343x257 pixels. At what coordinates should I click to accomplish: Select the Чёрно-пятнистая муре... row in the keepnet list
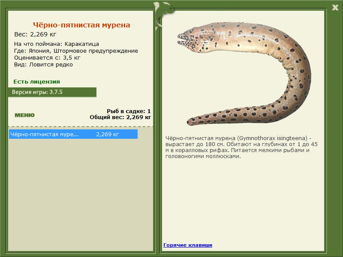coord(73,134)
